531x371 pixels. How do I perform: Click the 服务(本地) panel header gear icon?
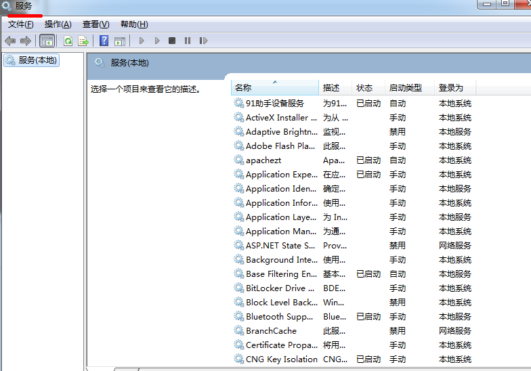pyautogui.click(x=100, y=62)
